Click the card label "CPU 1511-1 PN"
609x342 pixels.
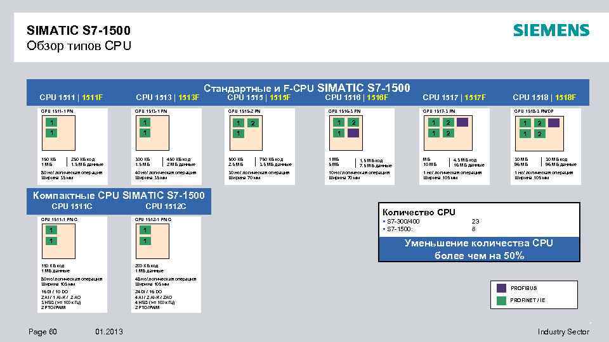(57, 111)
